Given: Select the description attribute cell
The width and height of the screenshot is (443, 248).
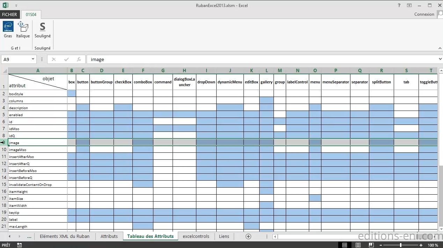Looking at the screenshot, I should [38, 108].
